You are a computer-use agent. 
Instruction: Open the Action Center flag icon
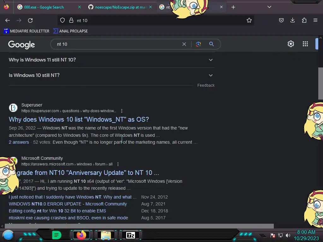coord(273,235)
